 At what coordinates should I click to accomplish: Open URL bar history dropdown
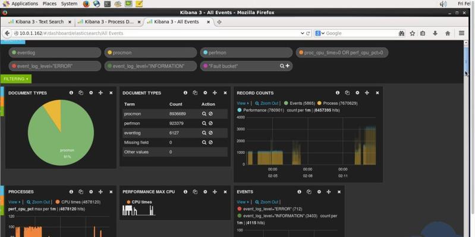(302, 33)
